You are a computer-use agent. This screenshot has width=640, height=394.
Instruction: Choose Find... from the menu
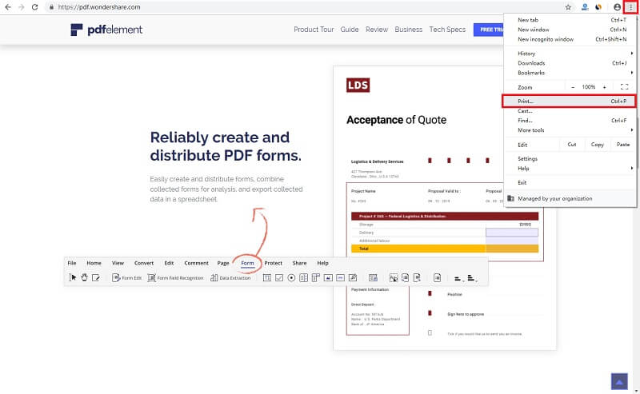tap(569, 121)
